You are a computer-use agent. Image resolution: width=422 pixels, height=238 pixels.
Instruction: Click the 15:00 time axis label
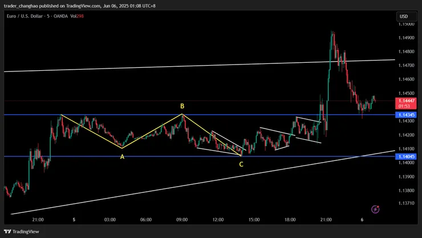click(x=254, y=220)
